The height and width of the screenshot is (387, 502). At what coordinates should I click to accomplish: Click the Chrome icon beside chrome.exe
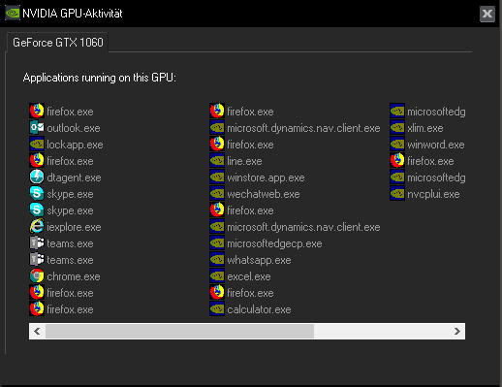coord(37,276)
